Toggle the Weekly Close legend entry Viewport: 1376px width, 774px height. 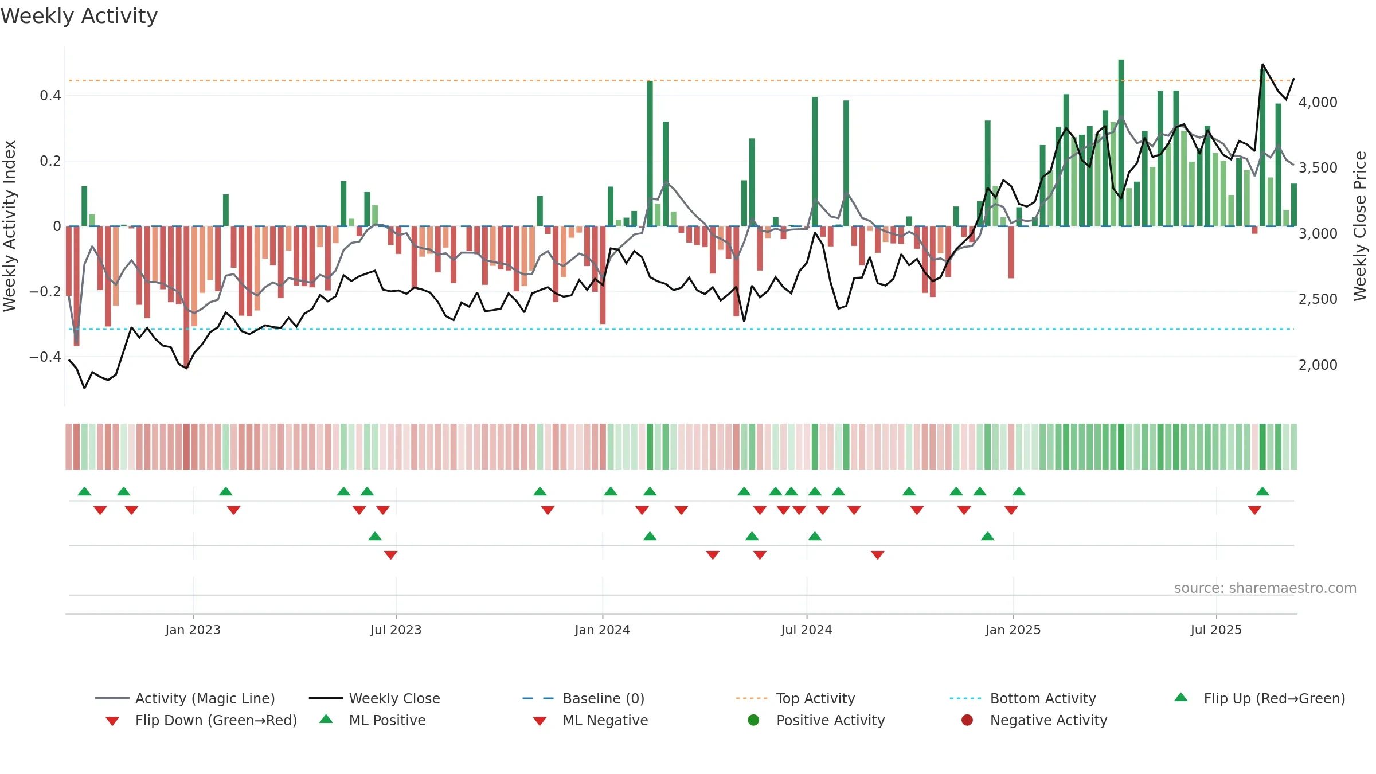(374, 698)
